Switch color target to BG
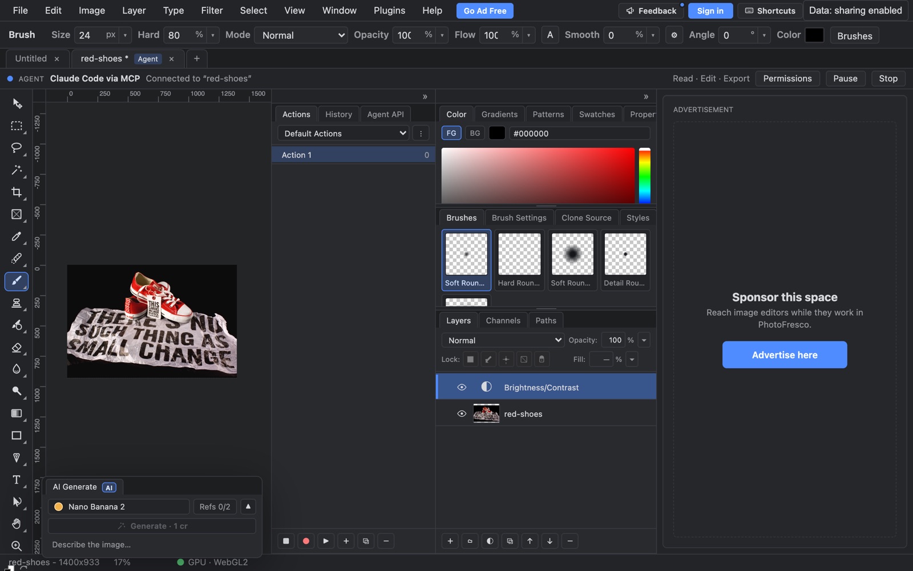The width and height of the screenshot is (913, 571). pos(475,133)
